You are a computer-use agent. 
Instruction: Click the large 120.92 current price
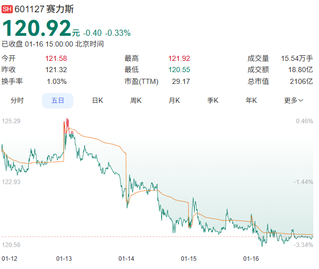(36, 28)
